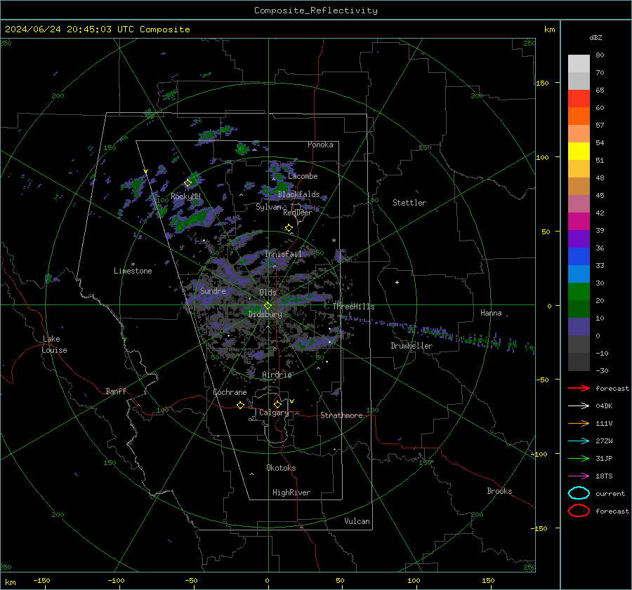
Task: Click the 100 value on right axis
Action: 542,157
